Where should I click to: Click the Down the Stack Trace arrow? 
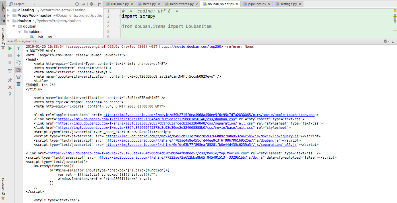coord(18,56)
